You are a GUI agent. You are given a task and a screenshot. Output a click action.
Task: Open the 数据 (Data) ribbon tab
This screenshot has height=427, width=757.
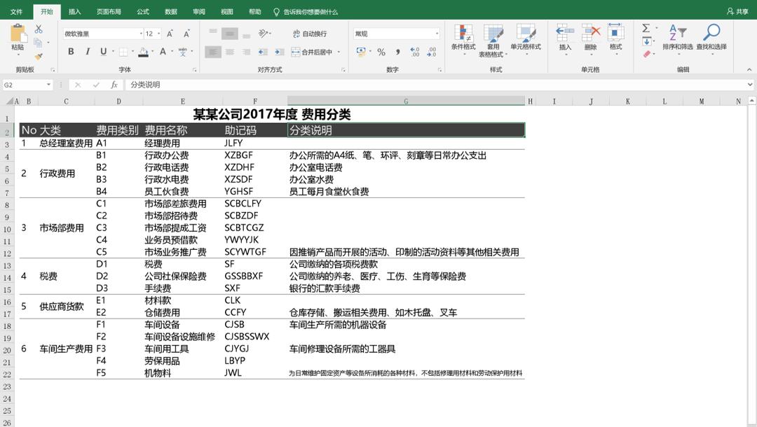170,11
